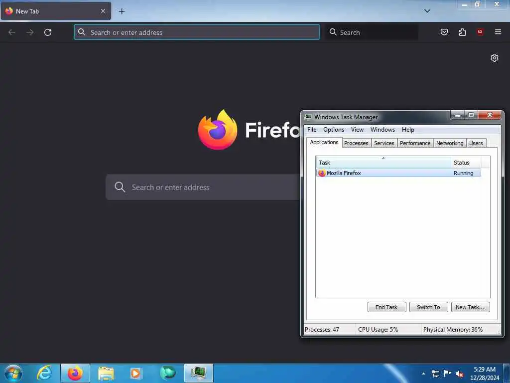510x383 pixels.
Task: Switch to the Users tab
Action: pos(476,143)
